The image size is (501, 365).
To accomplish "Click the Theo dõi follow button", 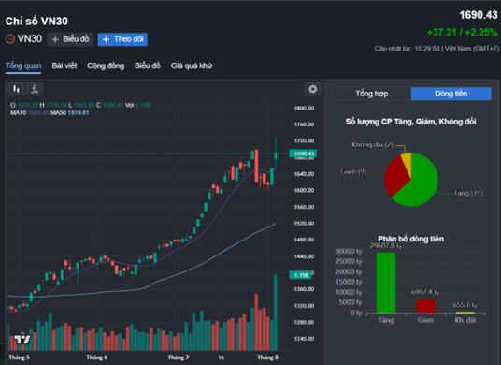I will [x=122, y=39].
